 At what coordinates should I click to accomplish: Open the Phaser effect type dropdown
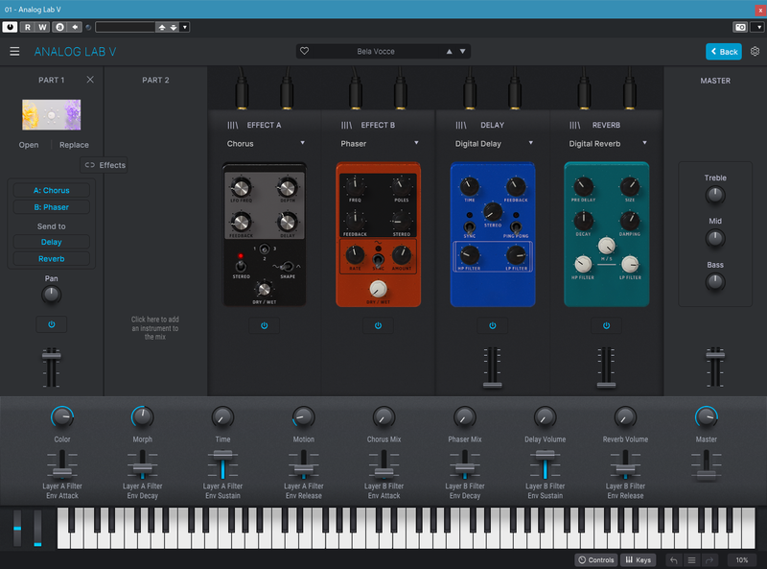(378, 144)
